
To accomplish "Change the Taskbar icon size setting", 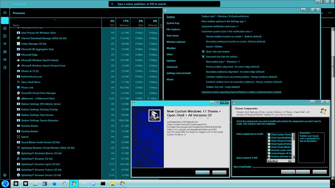I will click(x=223, y=87).
